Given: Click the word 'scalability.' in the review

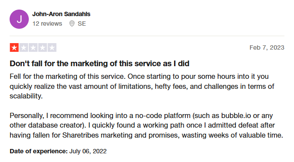Looking at the screenshot, I should (26, 96).
